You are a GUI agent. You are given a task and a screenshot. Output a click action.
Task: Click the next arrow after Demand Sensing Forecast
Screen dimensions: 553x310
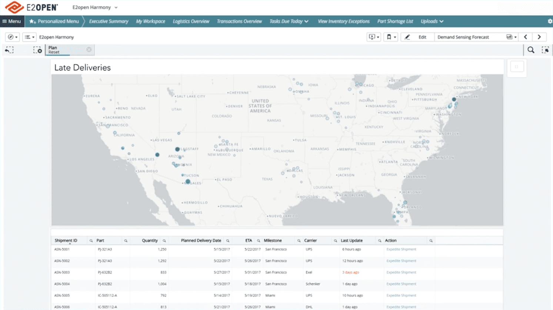[x=539, y=37]
